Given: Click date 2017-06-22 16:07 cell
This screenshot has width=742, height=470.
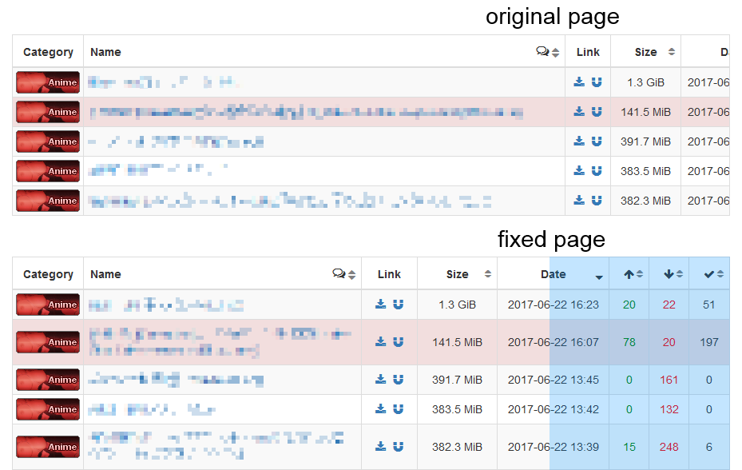Looking at the screenshot, I should click(x=554, y=342).
